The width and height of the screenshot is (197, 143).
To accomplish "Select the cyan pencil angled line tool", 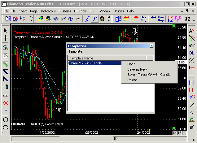I will coord(5,86).
